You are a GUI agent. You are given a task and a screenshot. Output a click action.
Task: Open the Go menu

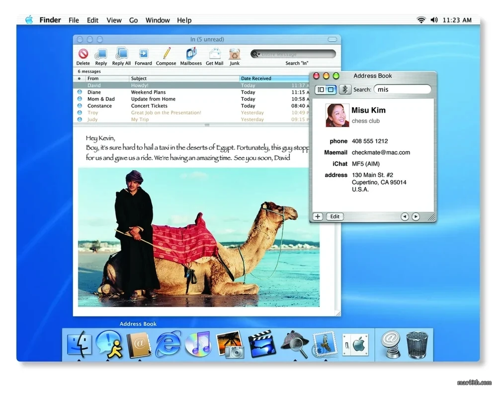click(133, 20)
